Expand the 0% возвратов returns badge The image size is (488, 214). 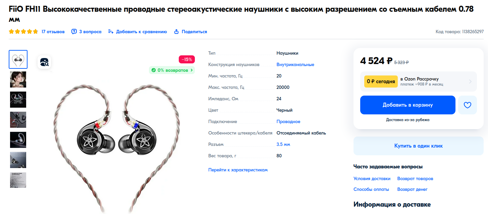pos(172,70)
